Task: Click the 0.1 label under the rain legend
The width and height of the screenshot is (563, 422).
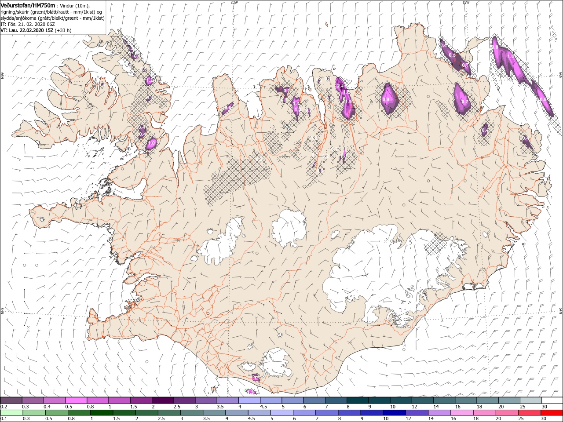Action: point(3,419)
